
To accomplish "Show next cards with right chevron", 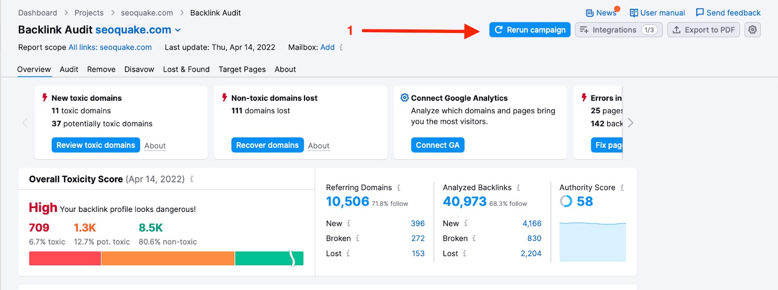I will (x=631, y=123).
